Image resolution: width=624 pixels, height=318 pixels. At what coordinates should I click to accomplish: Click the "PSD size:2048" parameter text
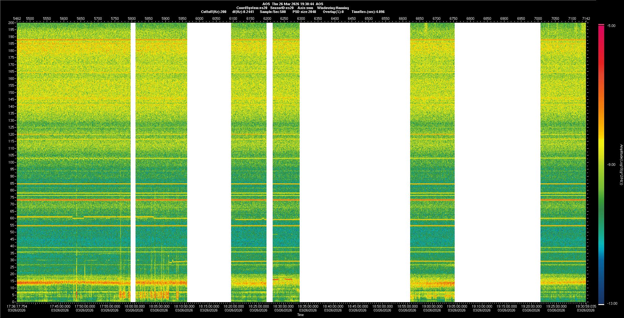pos(304,12)
